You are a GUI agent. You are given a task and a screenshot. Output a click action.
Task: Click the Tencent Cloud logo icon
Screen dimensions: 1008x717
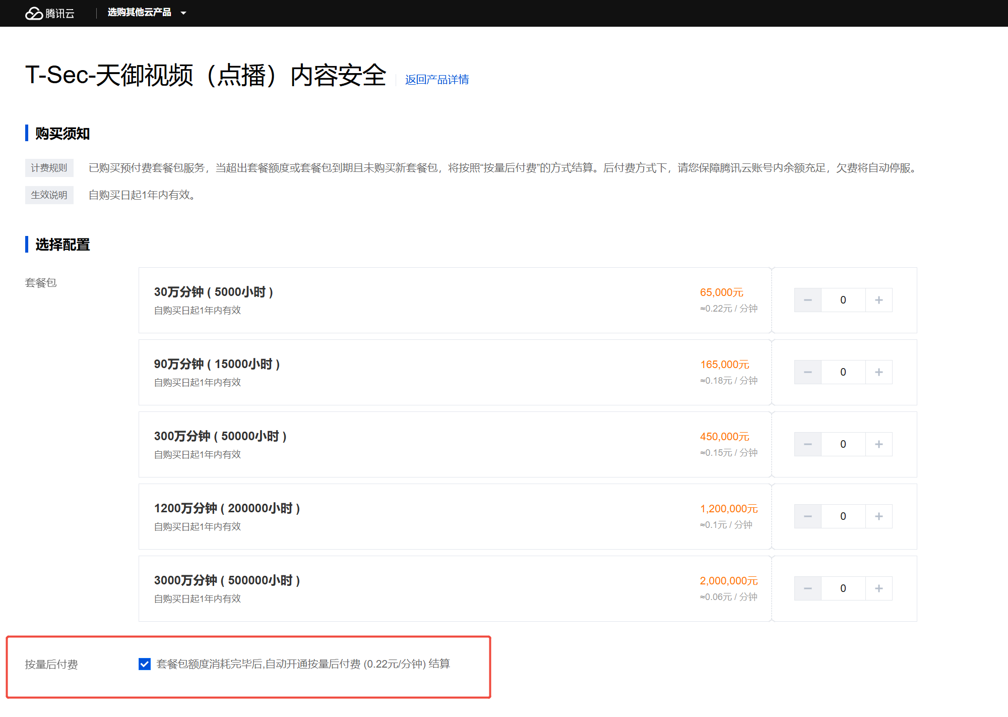tap(34, 13)
